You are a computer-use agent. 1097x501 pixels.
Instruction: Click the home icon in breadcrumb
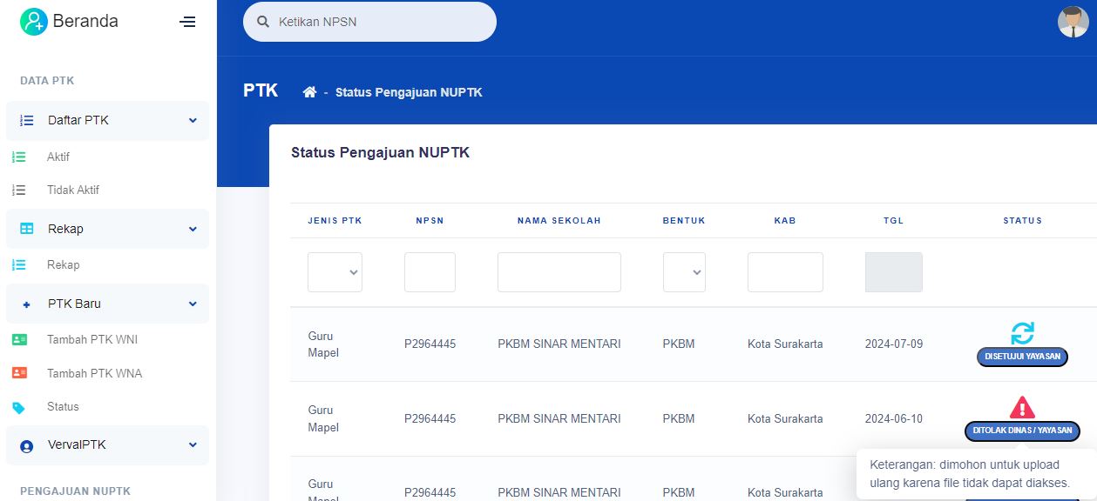pos(309,92)
